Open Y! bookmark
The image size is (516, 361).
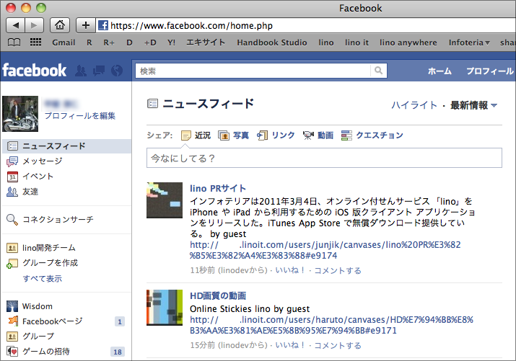(172, 43)
